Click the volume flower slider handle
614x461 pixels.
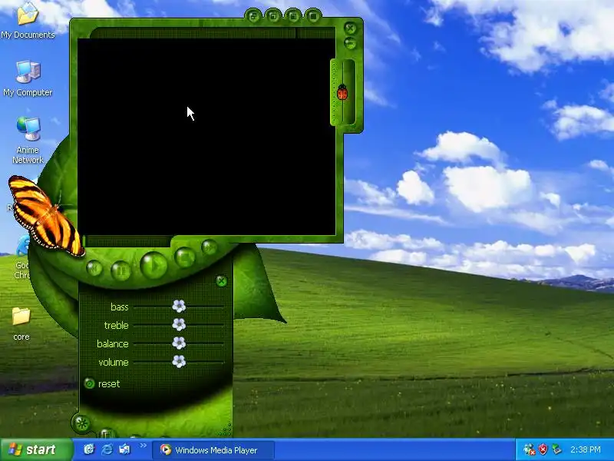pyautogui.click(x=179, y=361)
